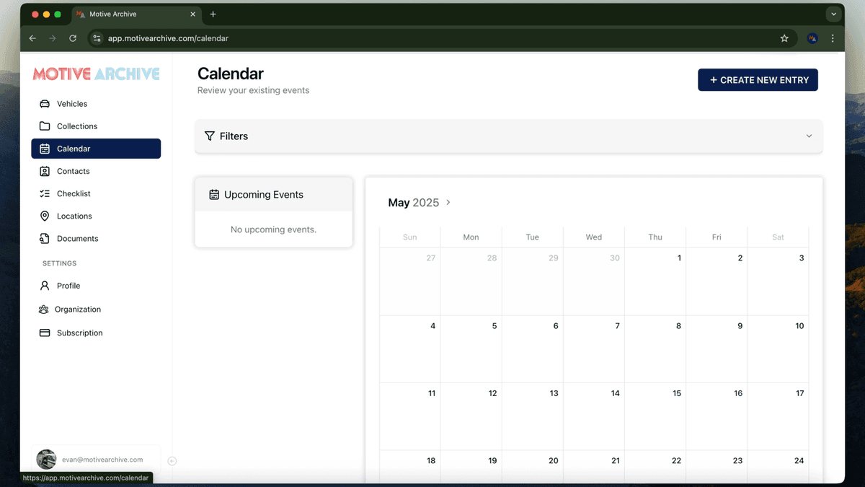Open the Checklist menu item
The height and width of the screenshot is (487, 865).
pyautogui.click(x=96, y=193)
